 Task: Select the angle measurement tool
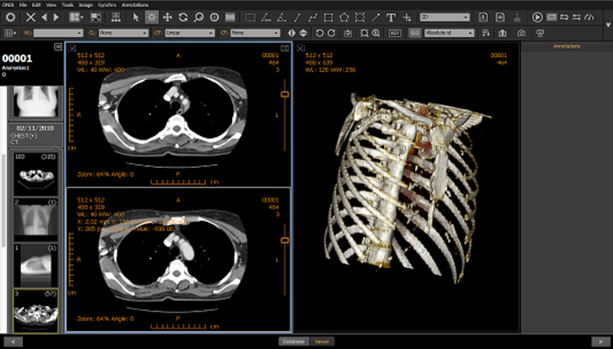click(x=266, y=17)
